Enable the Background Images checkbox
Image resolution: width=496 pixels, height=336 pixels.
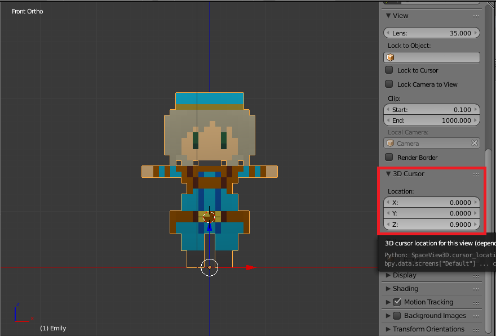point(397,316)
